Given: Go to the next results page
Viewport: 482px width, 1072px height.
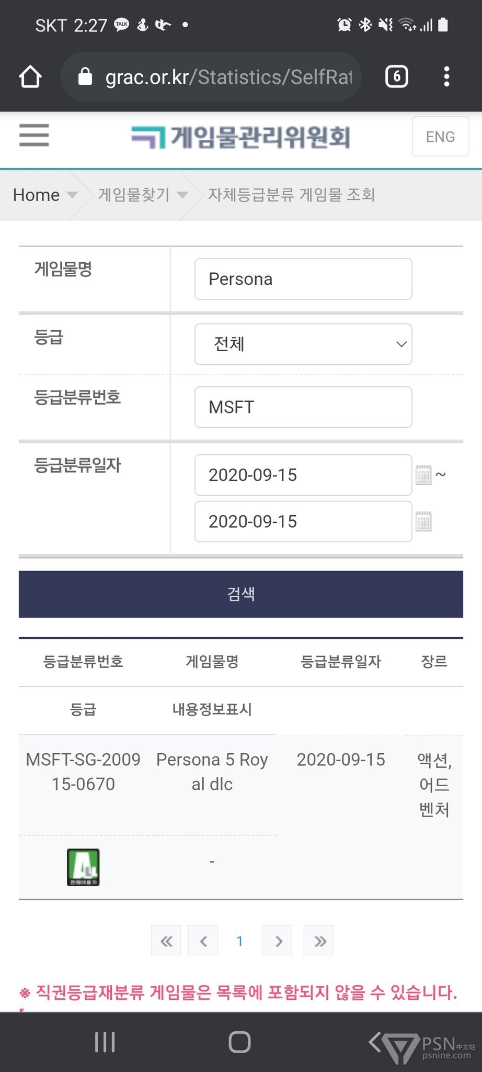Looking at the screenshot, I should coord(278,941).
